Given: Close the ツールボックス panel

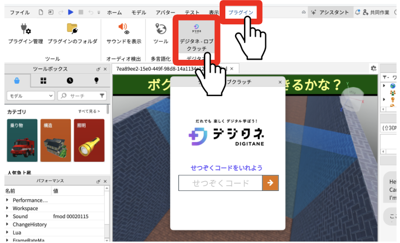Looking at the screenshot, I should click(105, 69).
